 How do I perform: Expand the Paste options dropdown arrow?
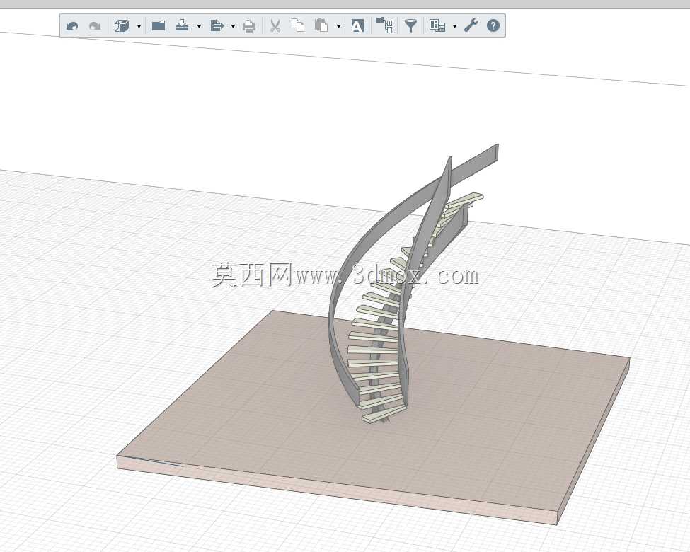point(338,26)
